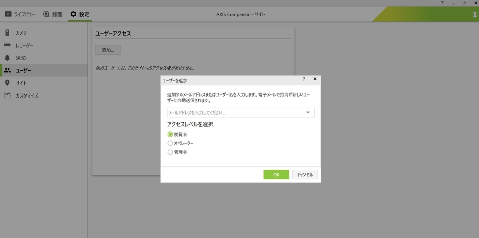The width and height of the screenshot is (479, 238).
Task: Select the オペレーター access level
Action: click(170, 143)
